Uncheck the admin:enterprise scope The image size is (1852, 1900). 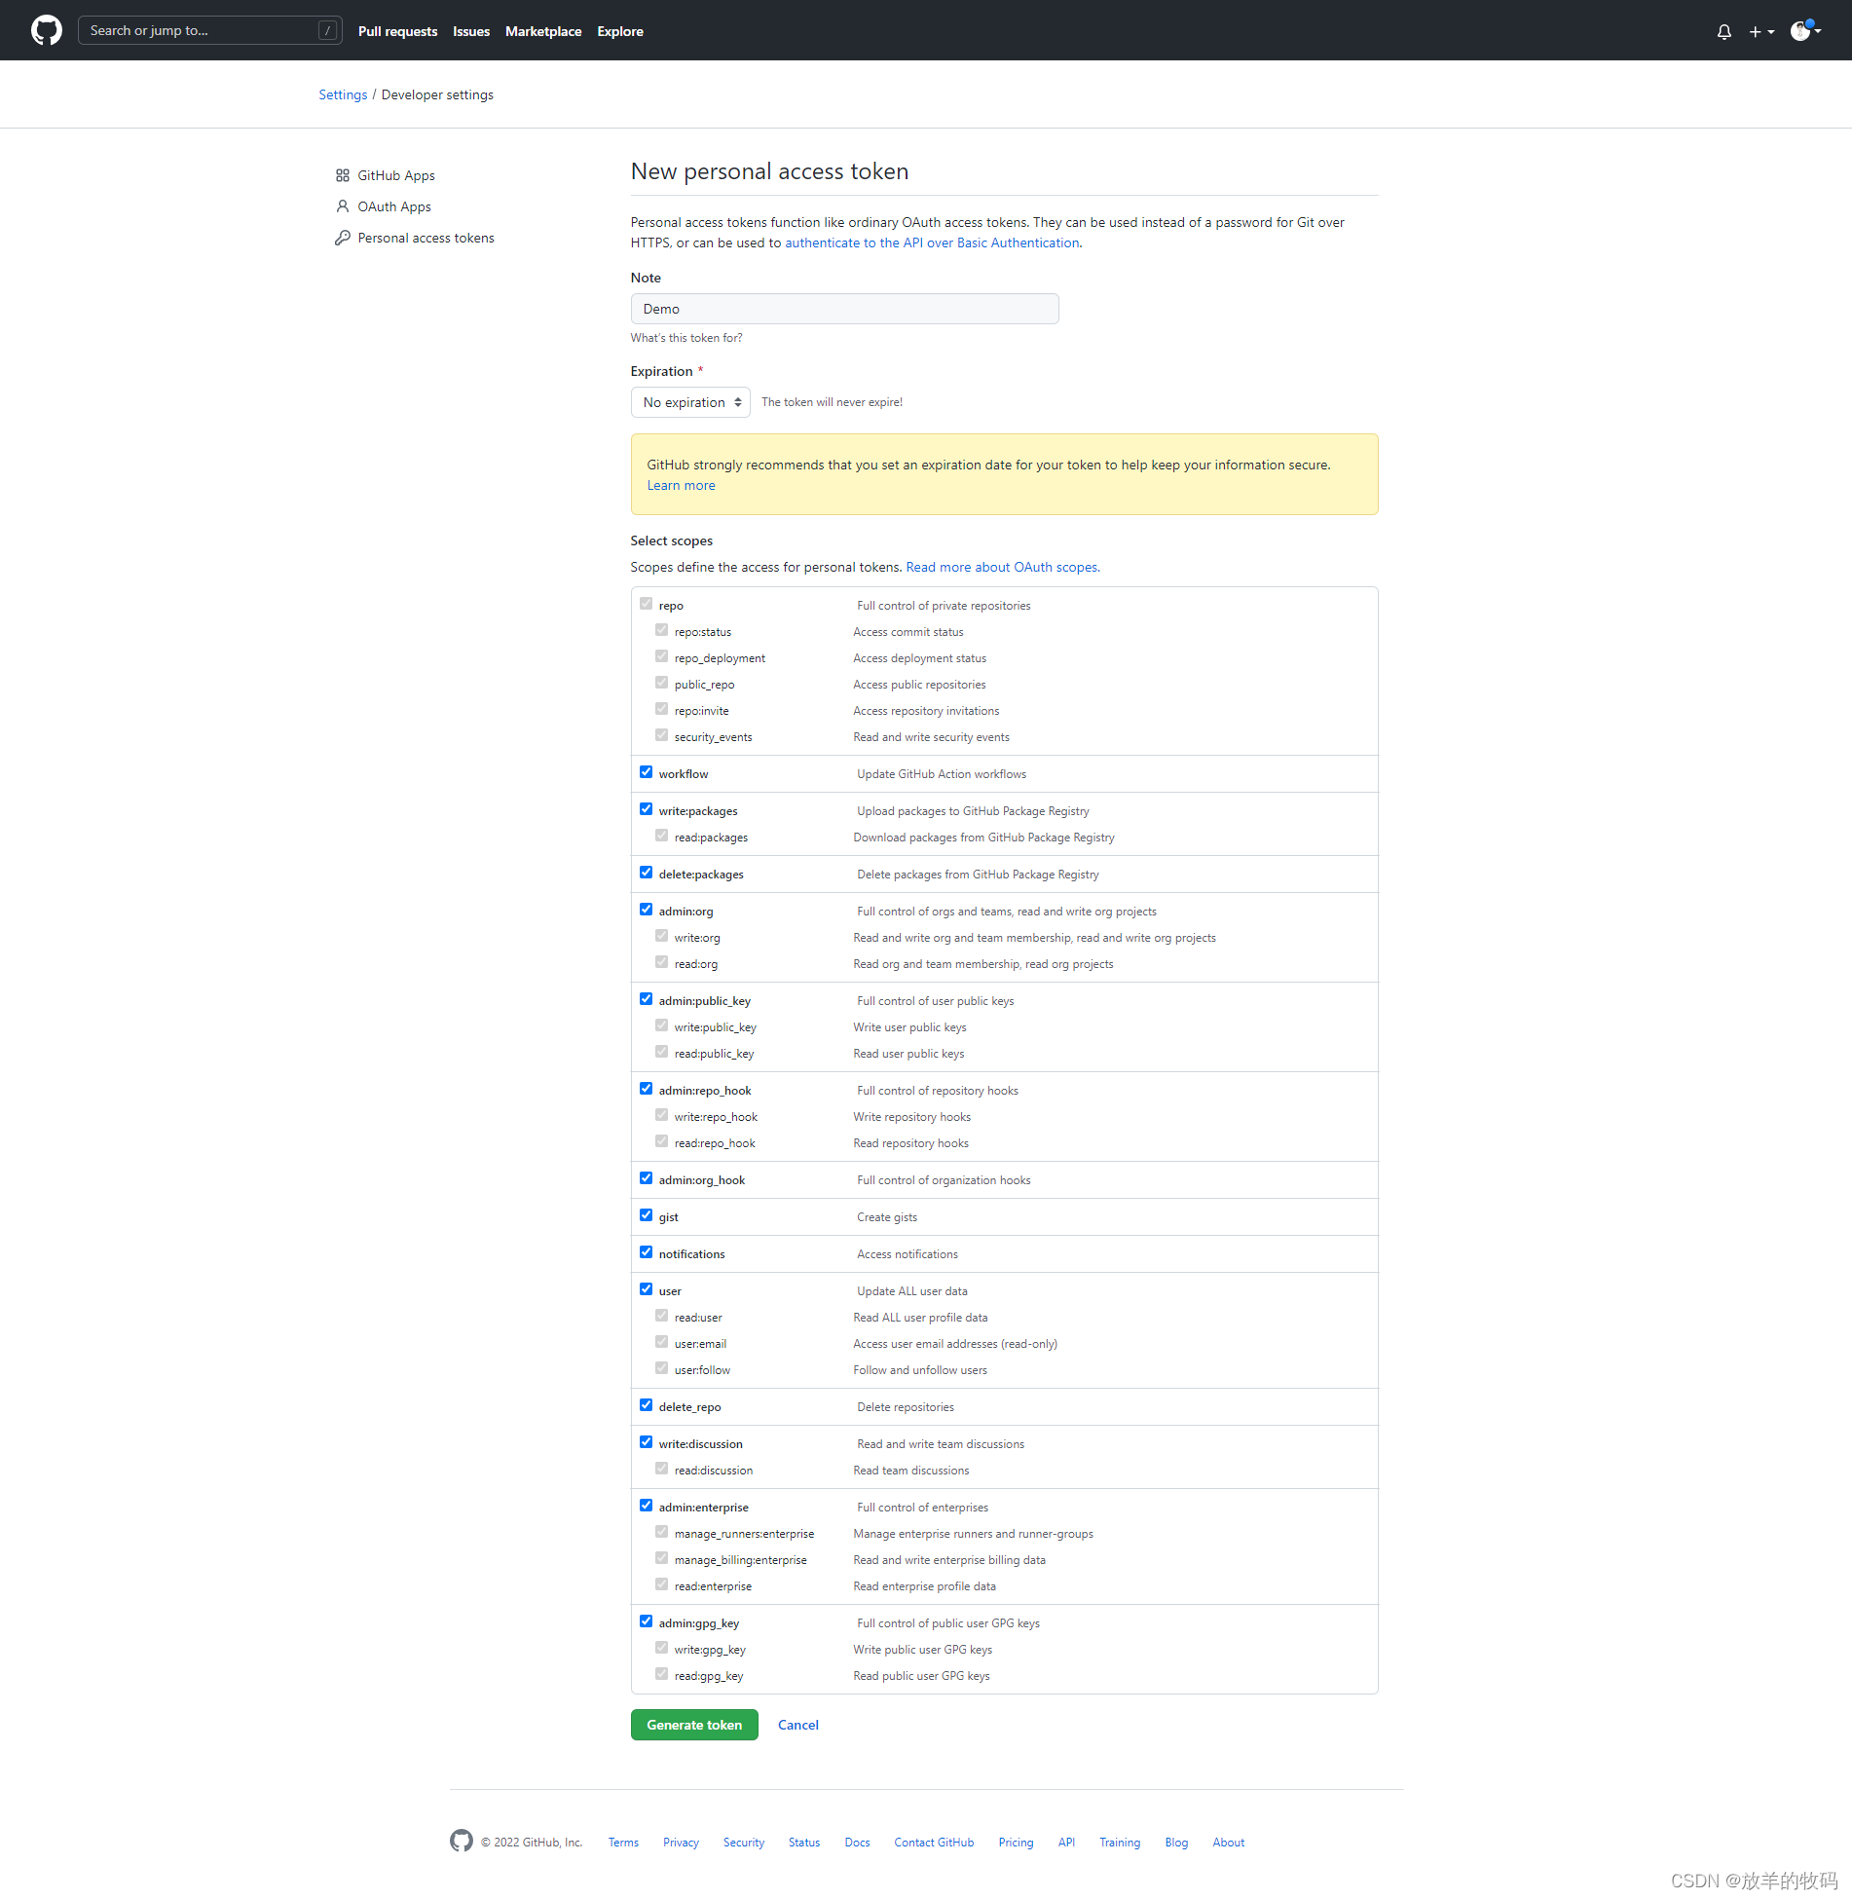[x=647, y=1506]
